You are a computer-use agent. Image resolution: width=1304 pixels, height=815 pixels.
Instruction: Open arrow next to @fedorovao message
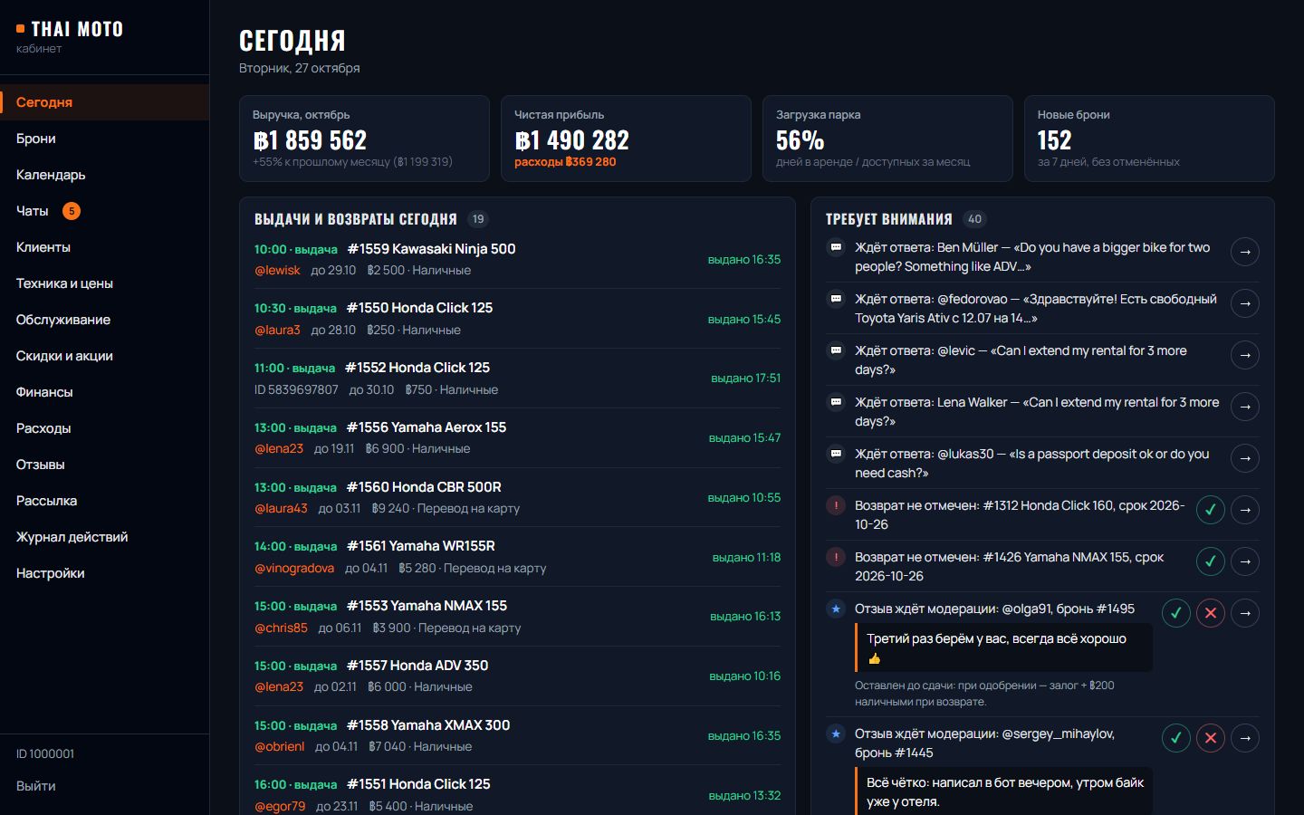(1245, 303)
